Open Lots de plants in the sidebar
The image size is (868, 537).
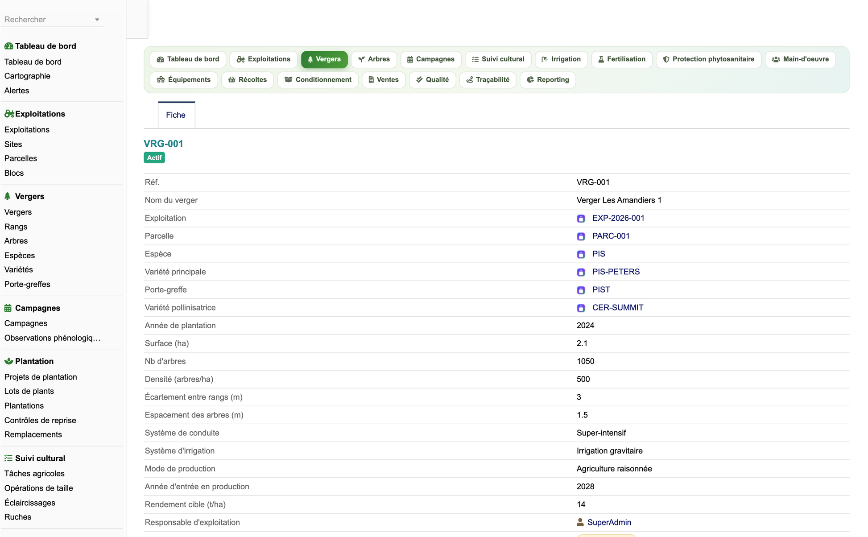29,391
